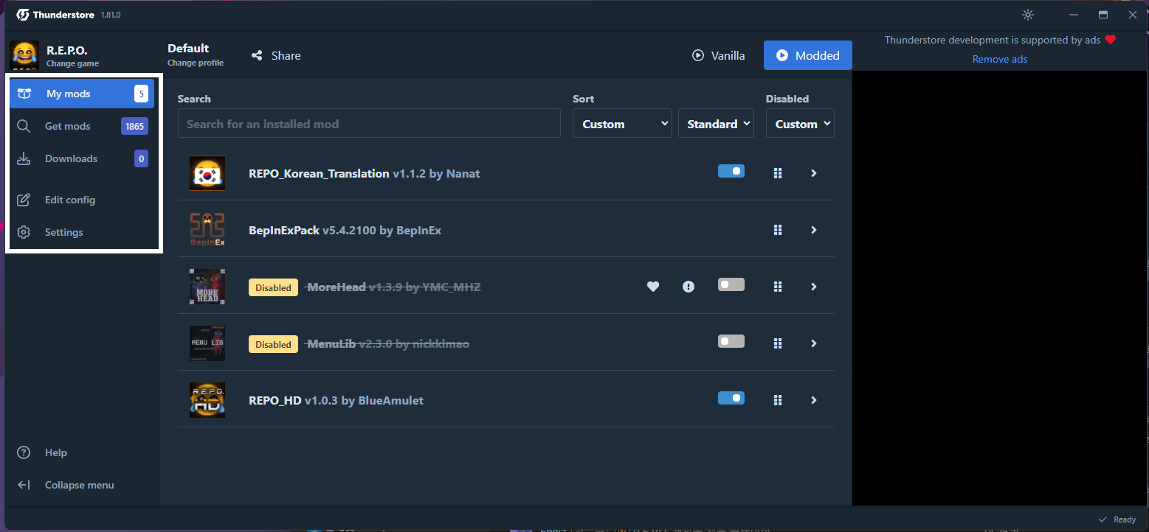Open Settings in the sidebar
The image size is (1149, 532).
click(82, 232)
